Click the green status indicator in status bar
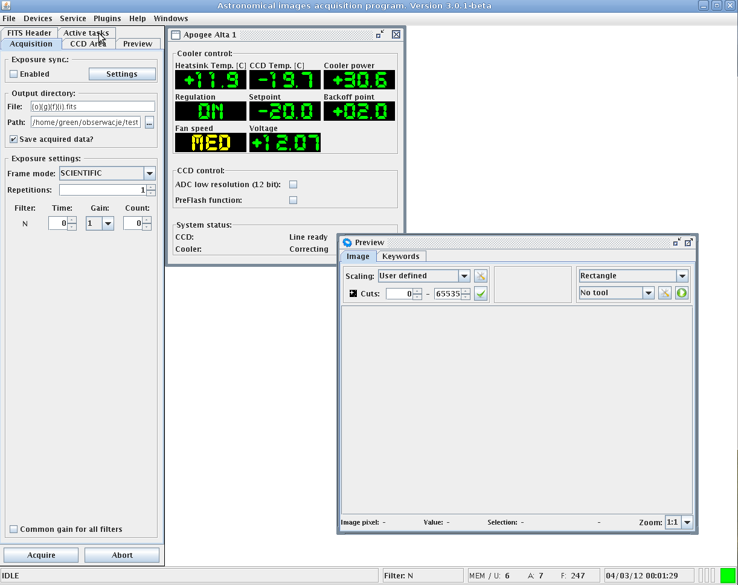This screenshot has height=585, width=738. [728, 575]
